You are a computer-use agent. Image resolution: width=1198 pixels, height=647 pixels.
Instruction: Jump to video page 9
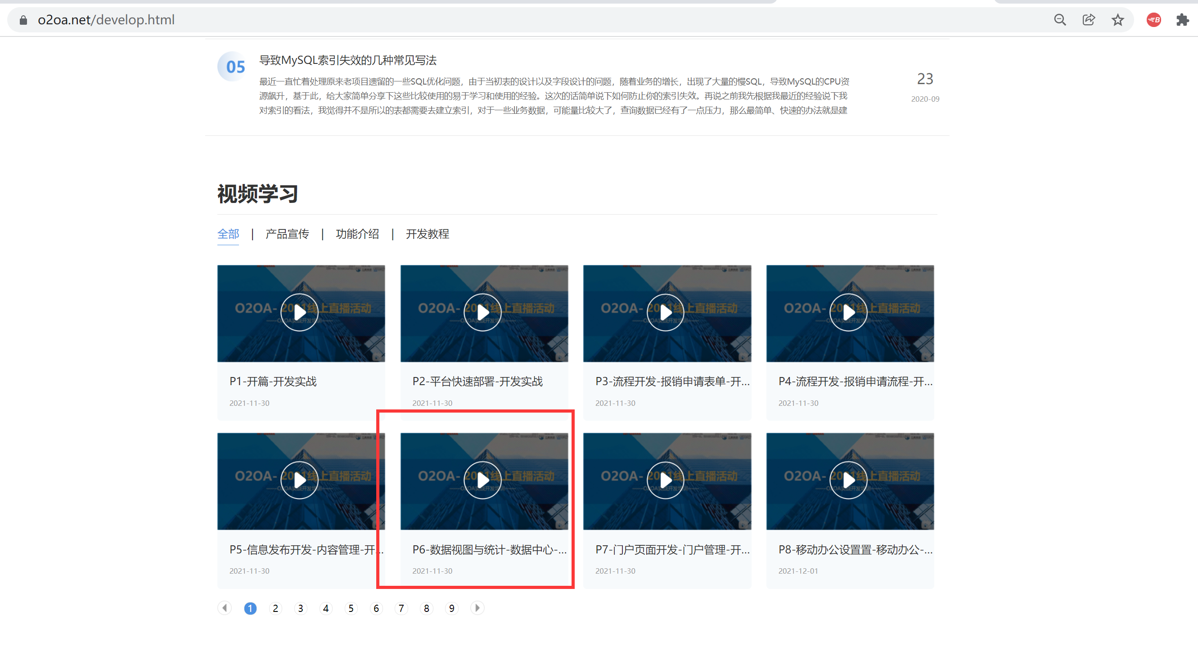point(451,608)
